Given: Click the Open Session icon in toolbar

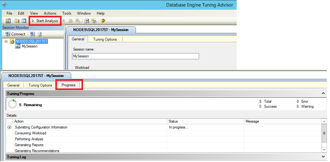Looking at the screenshot, I should (x=24, y=21).
